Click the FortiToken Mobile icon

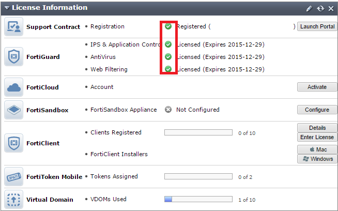[x=14, y=176]
